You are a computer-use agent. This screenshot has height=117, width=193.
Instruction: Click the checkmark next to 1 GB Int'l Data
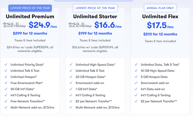click(x=70, y=89)
